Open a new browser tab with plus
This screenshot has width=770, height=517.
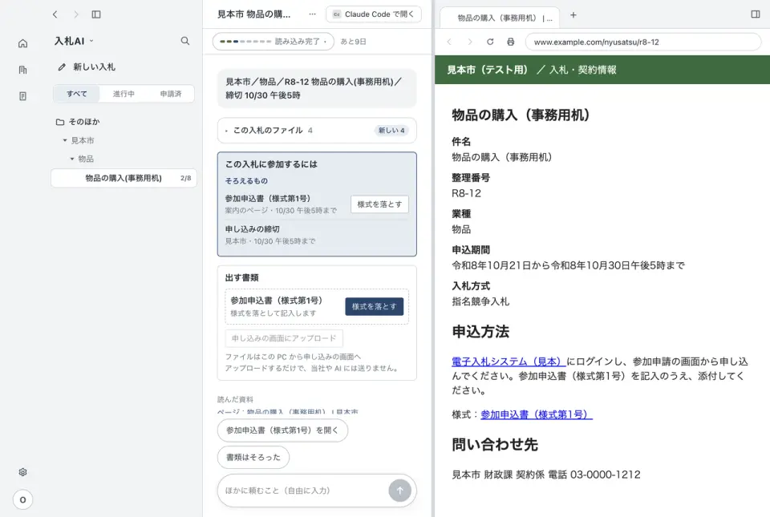[573, 15]
